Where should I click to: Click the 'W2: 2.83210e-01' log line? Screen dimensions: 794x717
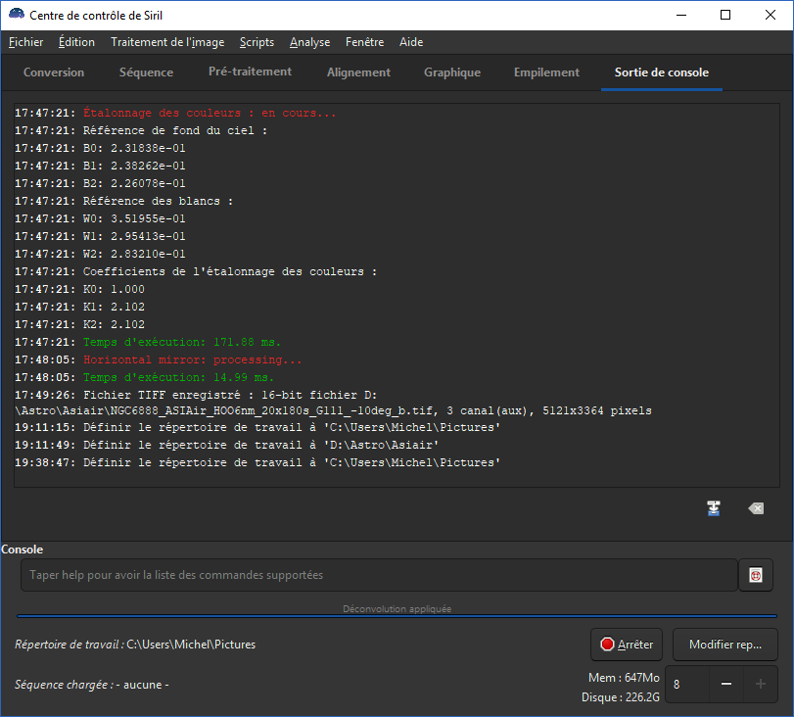(x=100, y=254)
